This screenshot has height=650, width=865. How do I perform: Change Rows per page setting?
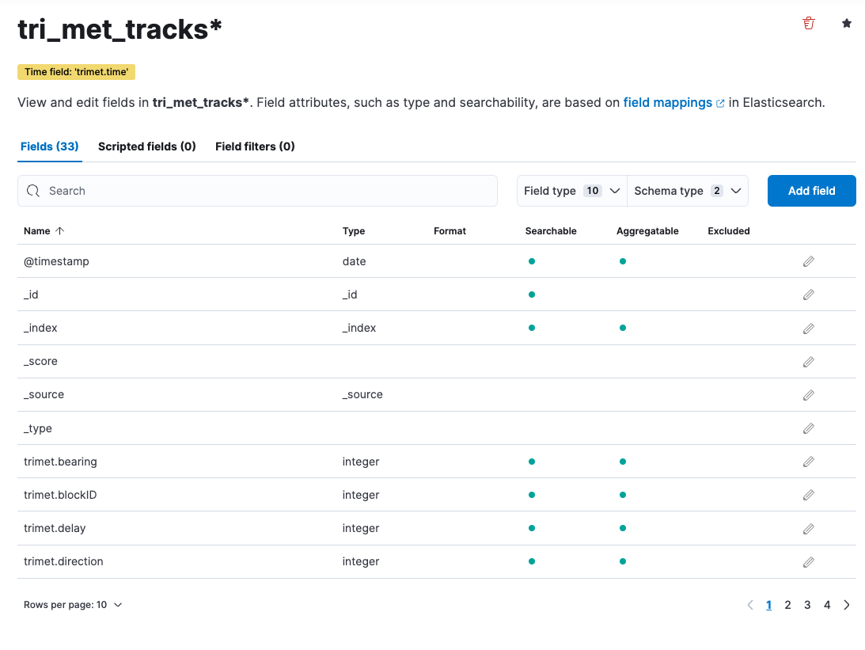pos(73,605)
